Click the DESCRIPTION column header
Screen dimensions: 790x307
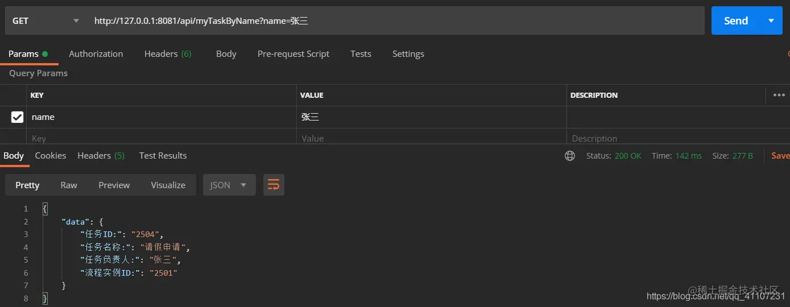click(594, 95)
